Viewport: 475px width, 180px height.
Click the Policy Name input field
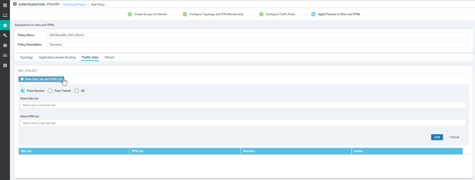click(258, 35)
